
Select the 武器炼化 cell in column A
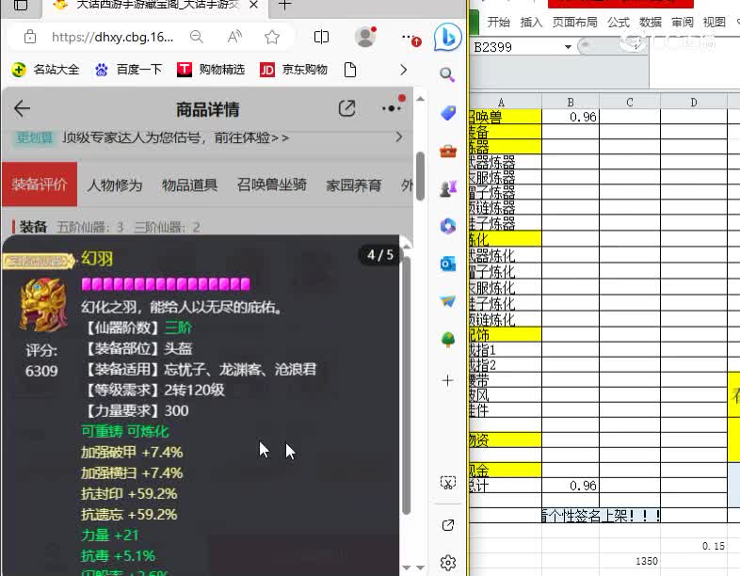(x=506, y=255)
